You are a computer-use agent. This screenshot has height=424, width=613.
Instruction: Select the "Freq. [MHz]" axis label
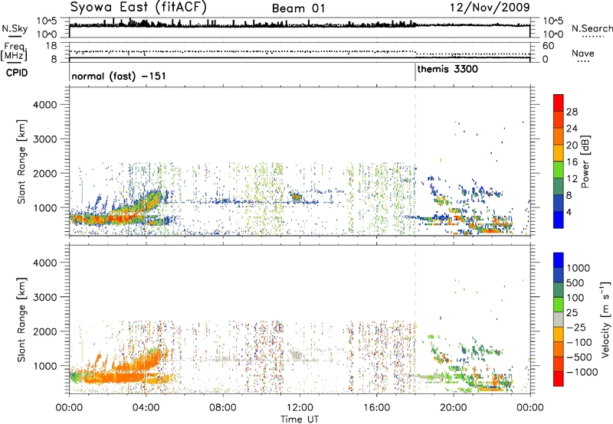tap(14, 51)
